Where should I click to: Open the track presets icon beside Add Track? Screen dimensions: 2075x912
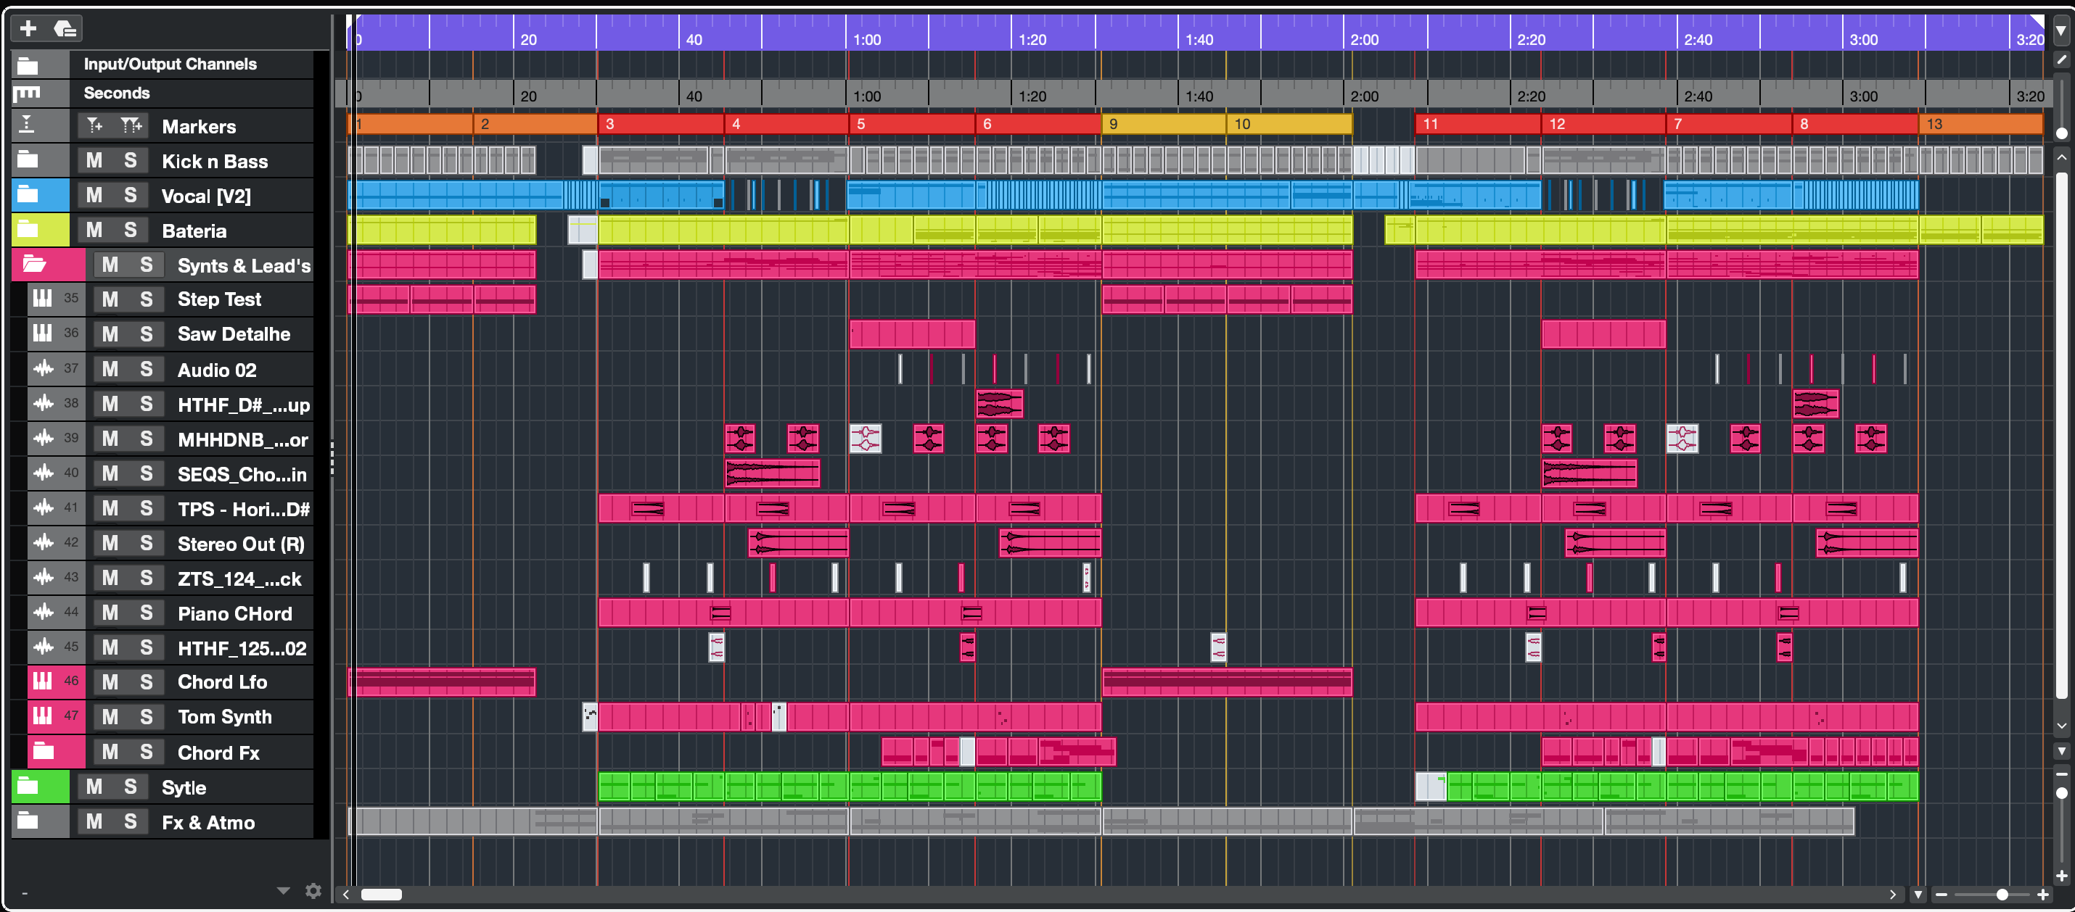pyautogui.click(x=65, y=29)
